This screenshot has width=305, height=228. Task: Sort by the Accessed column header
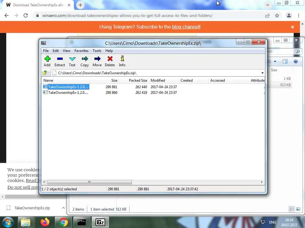click(223, 80)
